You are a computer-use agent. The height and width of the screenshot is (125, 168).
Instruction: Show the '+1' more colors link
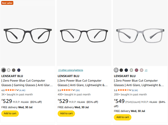click(x=146, y=70)
